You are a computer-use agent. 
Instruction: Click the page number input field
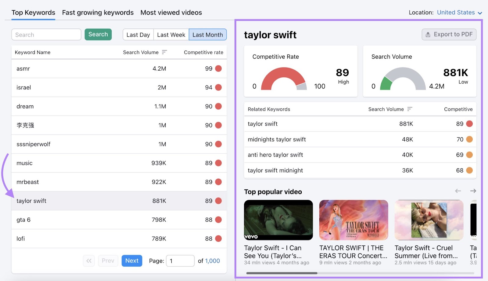click(x=180, y=261)
